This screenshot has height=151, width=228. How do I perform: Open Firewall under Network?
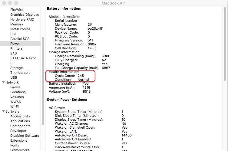click(x=16, y=87)
